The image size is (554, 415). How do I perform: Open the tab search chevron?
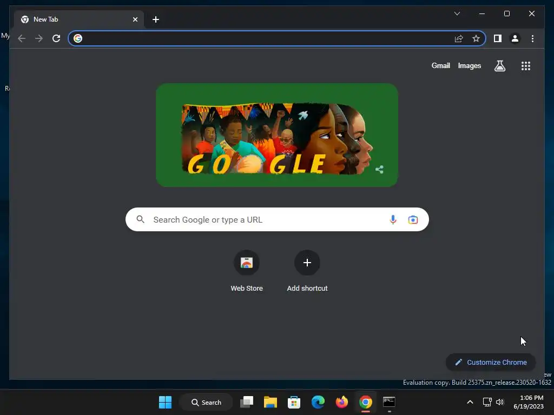pos(457,14)
